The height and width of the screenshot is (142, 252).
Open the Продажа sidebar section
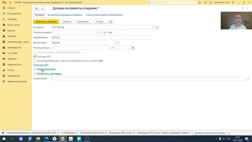[x=11, y=36]
